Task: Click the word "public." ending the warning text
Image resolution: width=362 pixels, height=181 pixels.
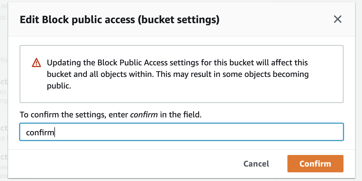Action: [x=59, y=86]
